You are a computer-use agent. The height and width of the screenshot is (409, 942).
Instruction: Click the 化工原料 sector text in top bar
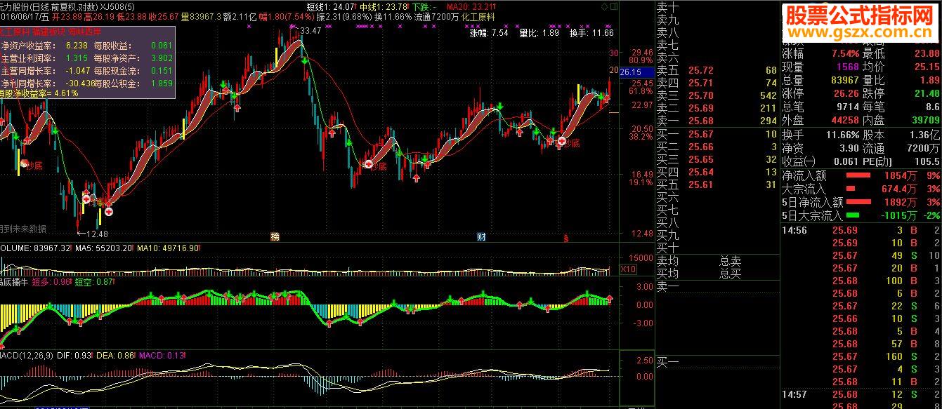[x=478, y=15]
